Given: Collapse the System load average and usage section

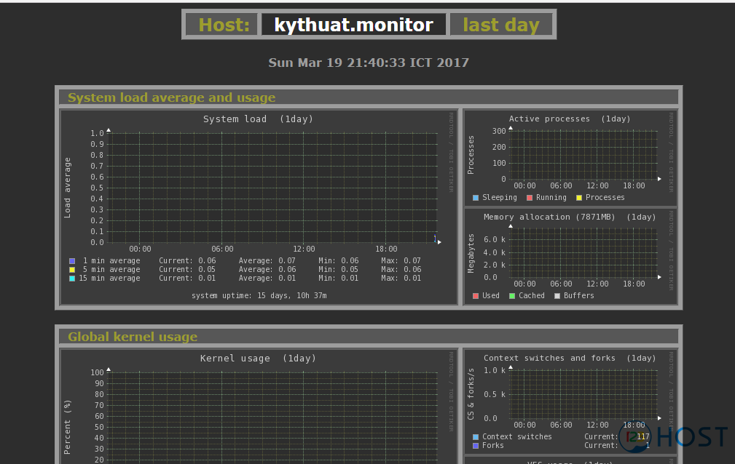Looking at the screenshot, I should click(172, 97).
